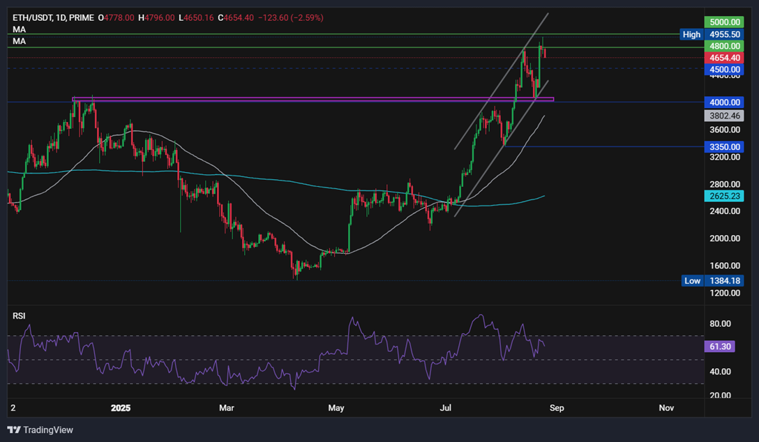This screenshot has height=442, width=759.
Task: Click the 2000.00 price axis tick
Action: (725, 238)
